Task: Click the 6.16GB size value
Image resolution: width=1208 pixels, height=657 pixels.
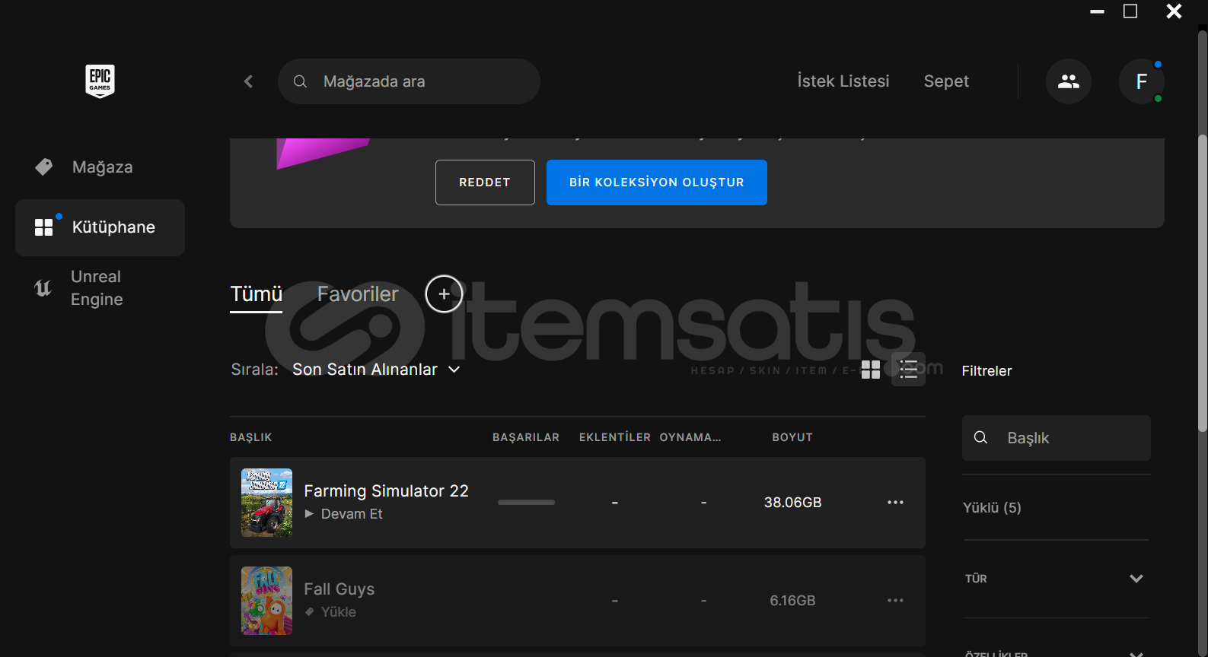Action: tap(792, 601)
